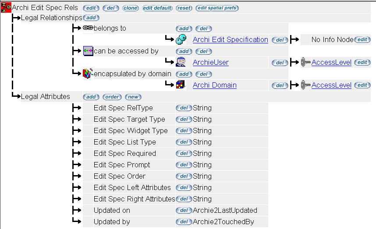Image resolution: width=376 pixels, height=229 pixels.
Task: Open the Archi Domain link
Action: pos(214,85)
